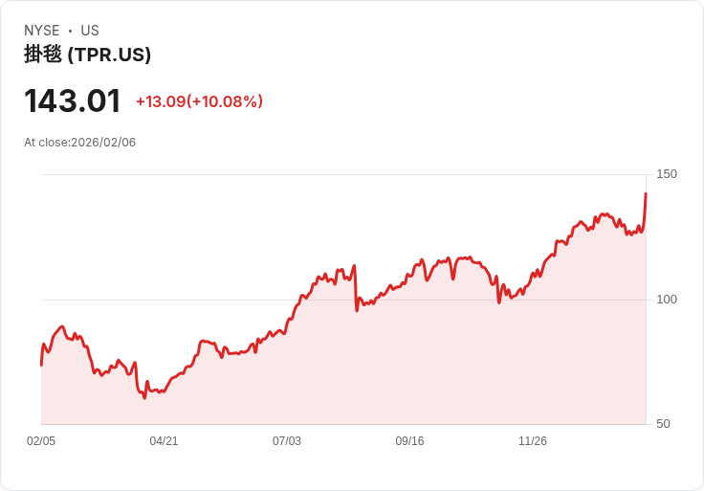Viewport: 704px width, 491px height.
Task: Click the shaded area beneath the price line
Action: 383,373
